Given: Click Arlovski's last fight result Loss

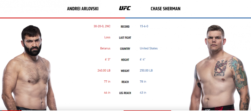Looking at the screenshot, I should point(107,37).
